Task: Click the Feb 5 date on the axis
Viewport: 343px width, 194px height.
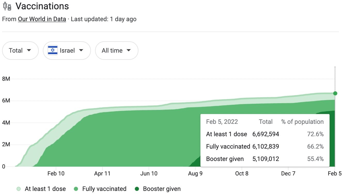Action: pos(335,174)
